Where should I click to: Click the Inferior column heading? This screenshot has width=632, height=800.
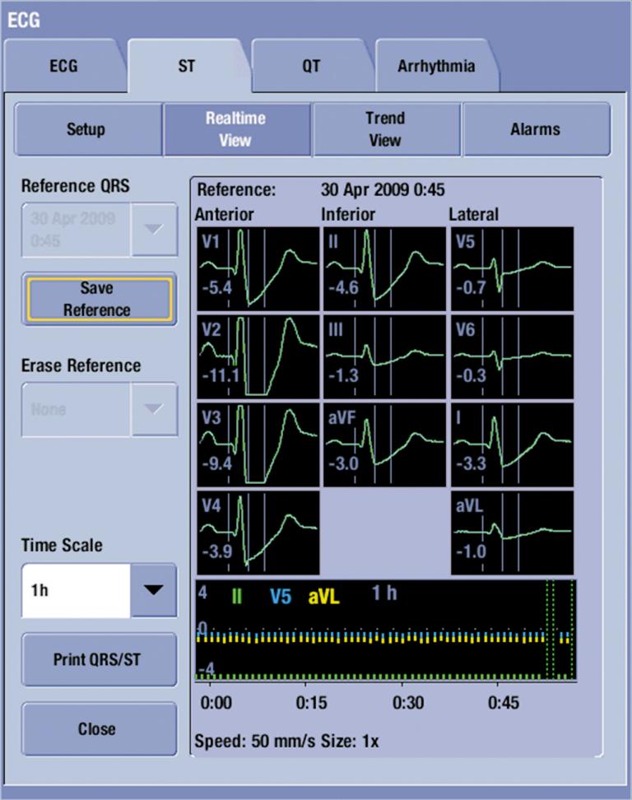coord(348,214)
